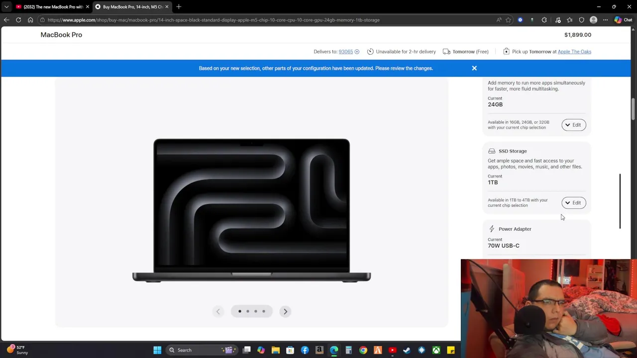
Task: Select the second gallery dot
Action: [248, 311]
